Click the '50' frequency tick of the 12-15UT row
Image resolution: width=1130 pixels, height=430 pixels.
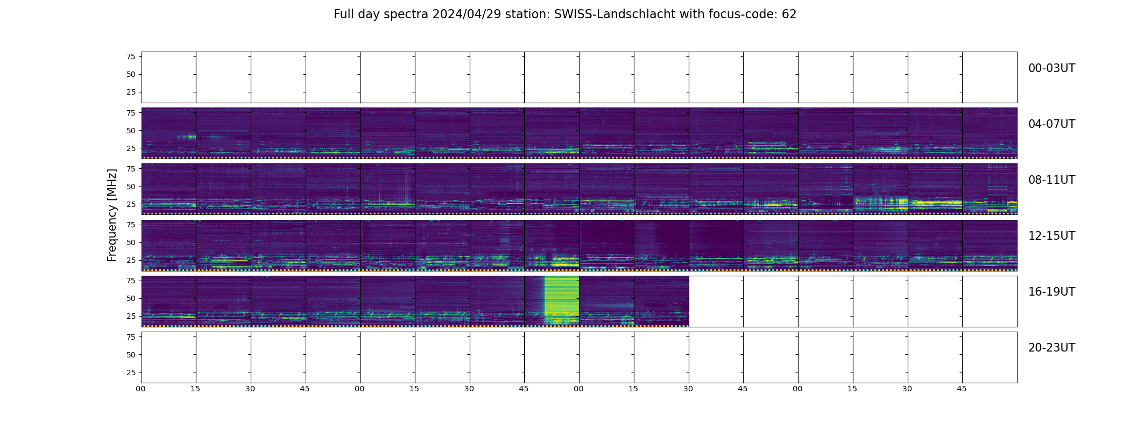point(131,242)
